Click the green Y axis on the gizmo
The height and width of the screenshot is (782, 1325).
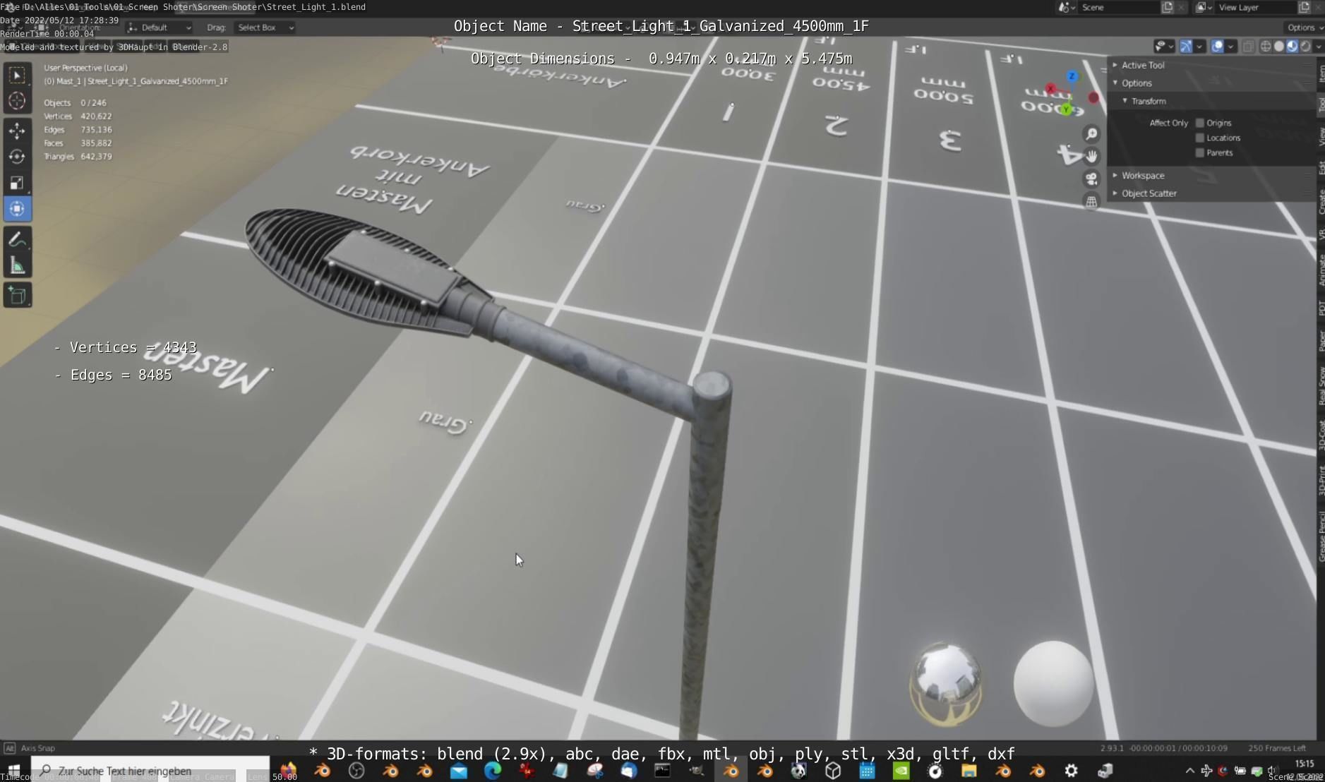click(1066, 109)
